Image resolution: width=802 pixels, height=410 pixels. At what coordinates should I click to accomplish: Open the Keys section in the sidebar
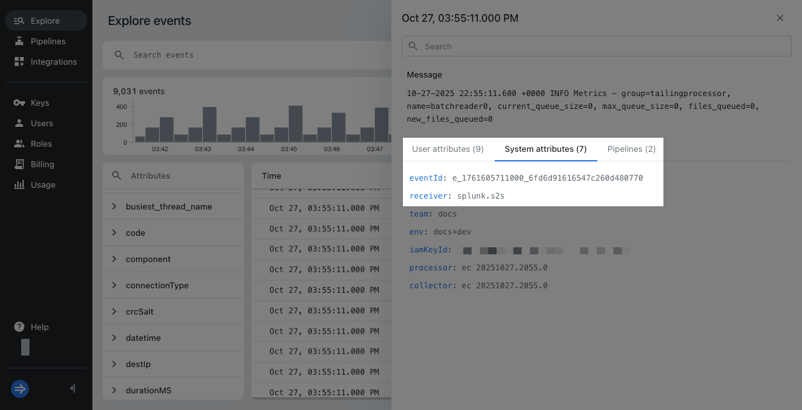tap(40, 102)
